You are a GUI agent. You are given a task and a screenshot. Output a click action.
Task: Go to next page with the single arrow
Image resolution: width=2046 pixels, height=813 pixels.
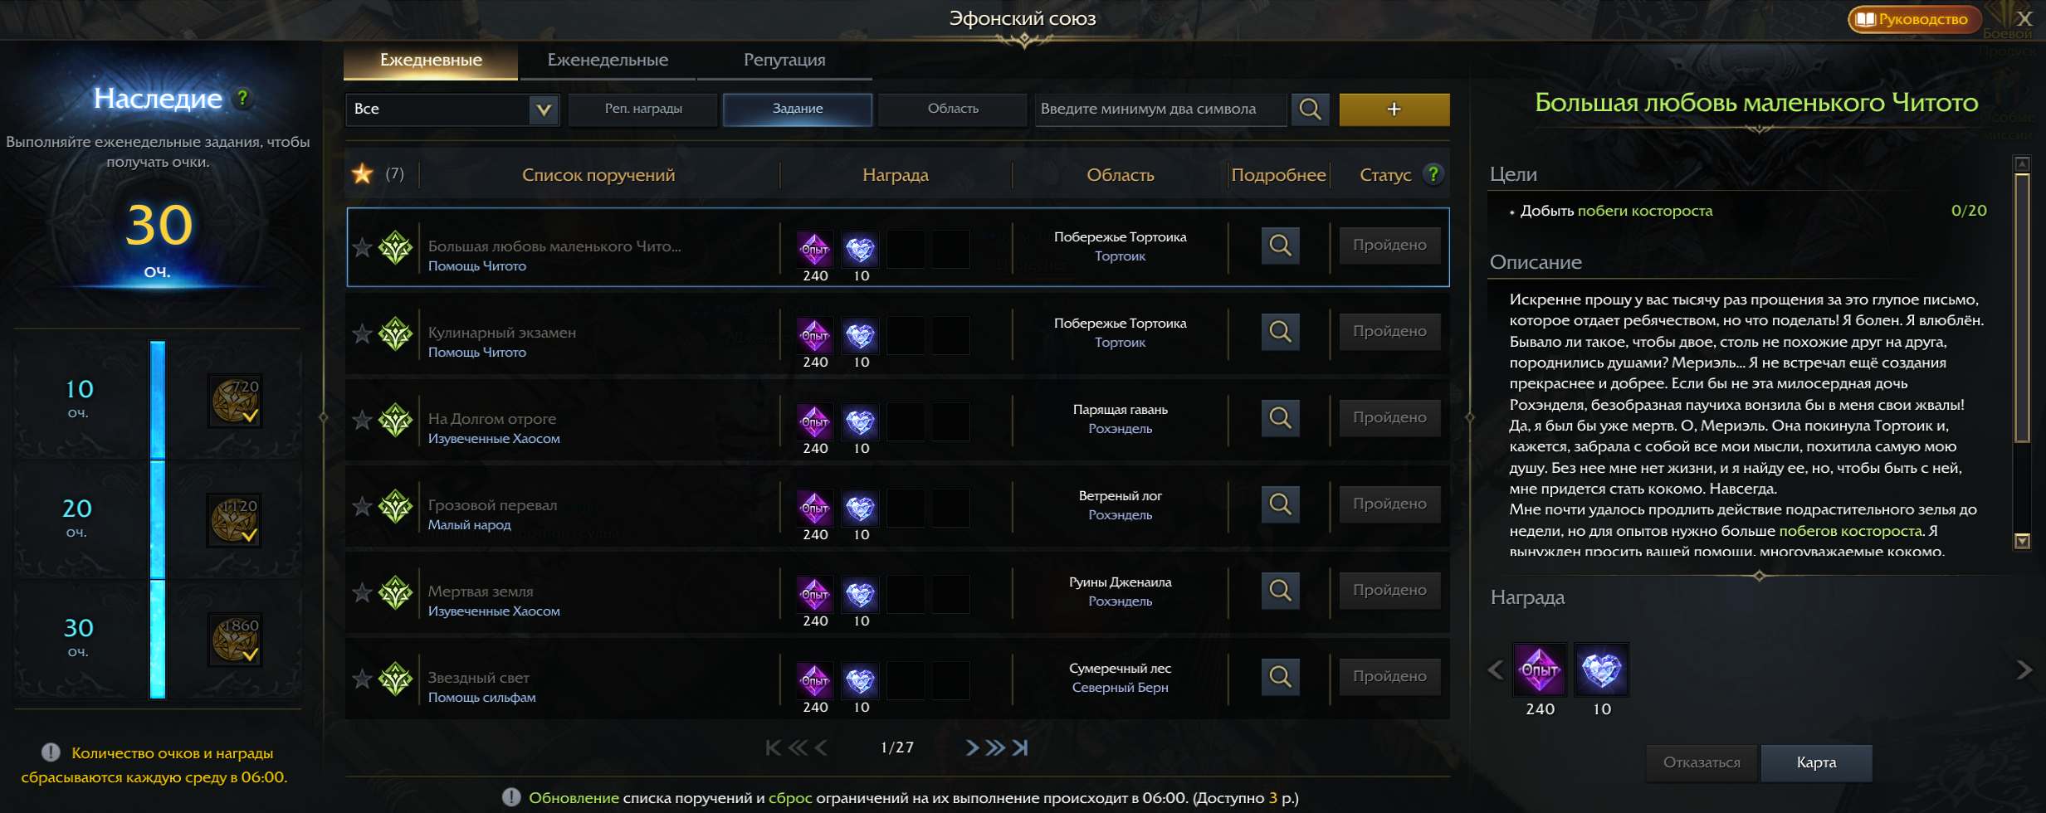coord(972,747)
